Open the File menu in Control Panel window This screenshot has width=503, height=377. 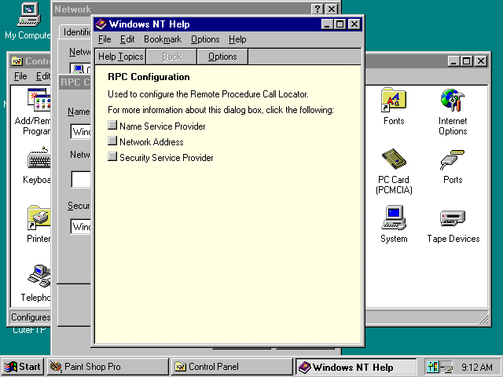tap(20, 76)
